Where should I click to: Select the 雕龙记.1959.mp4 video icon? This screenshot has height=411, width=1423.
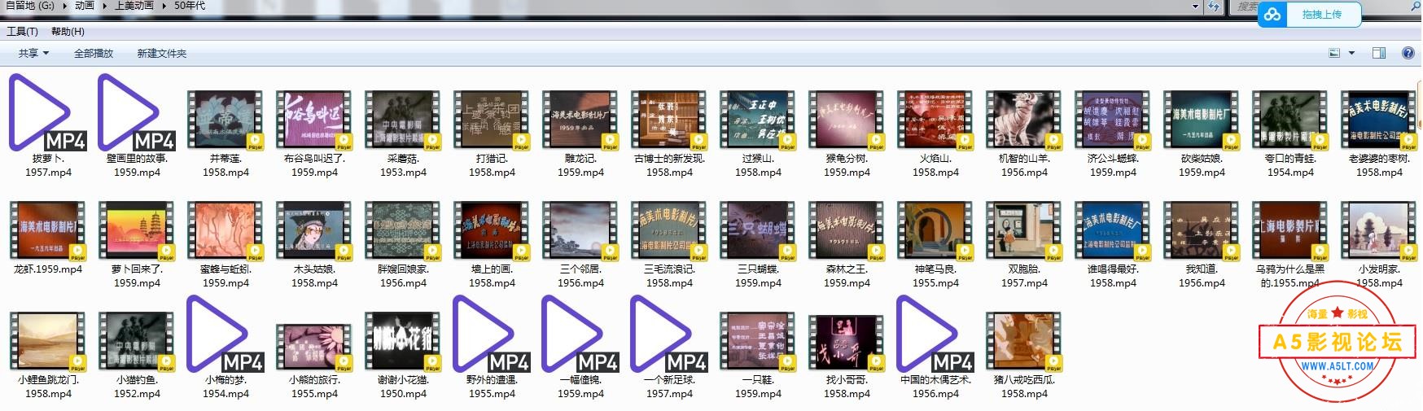[580, 120]
